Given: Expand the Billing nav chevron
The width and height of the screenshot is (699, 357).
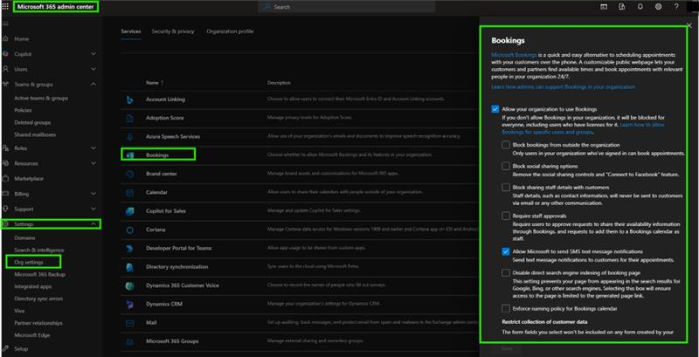Looking at the screenshot, I should (x=93, y=194).
